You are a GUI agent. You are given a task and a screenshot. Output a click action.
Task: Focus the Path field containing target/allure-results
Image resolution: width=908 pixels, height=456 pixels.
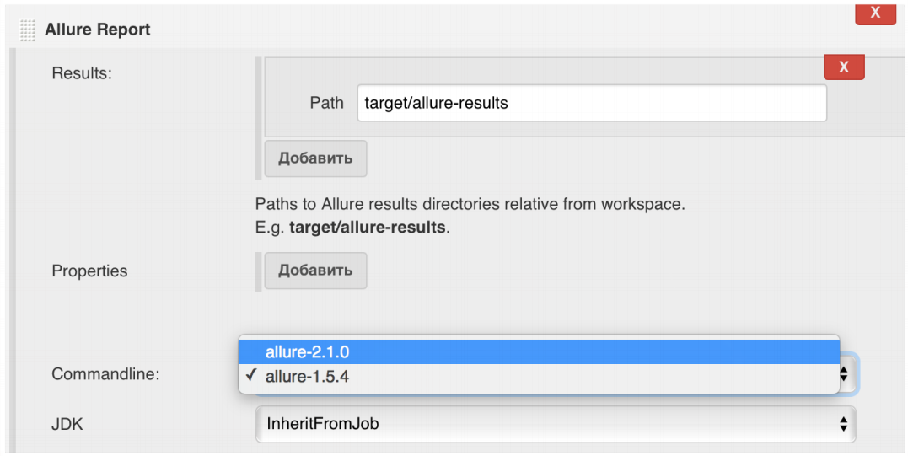click(x=591, y=104)
